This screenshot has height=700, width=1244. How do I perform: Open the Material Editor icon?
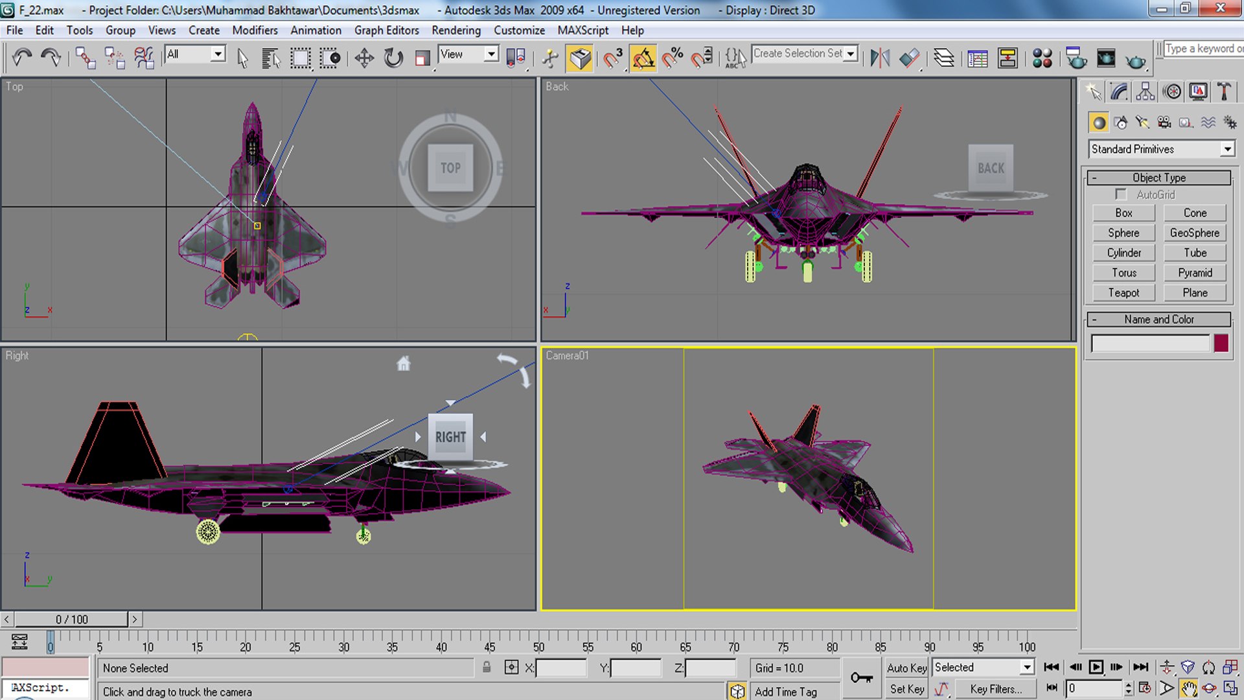1042,58
